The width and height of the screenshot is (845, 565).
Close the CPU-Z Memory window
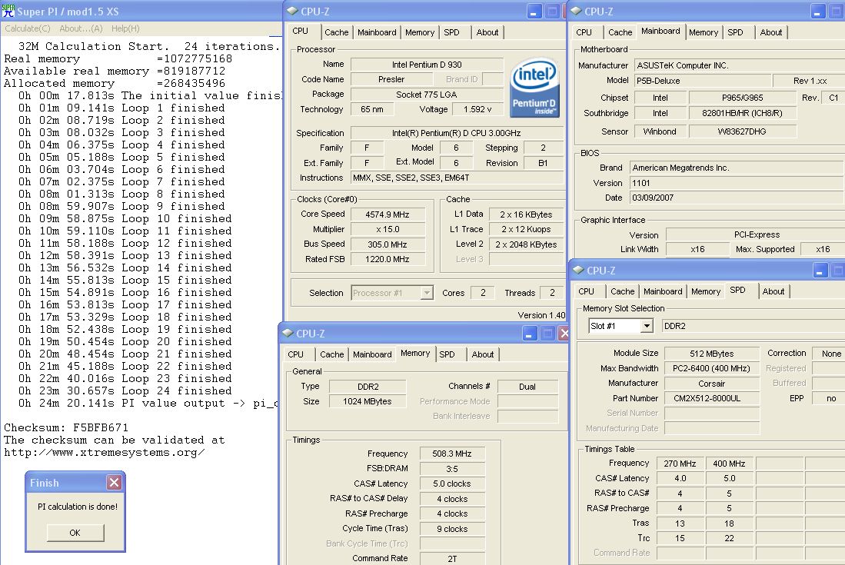pos(563,334)
